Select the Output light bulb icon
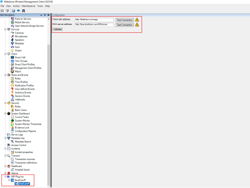Screen dimensions: 250x188 (x=12, y=51)
